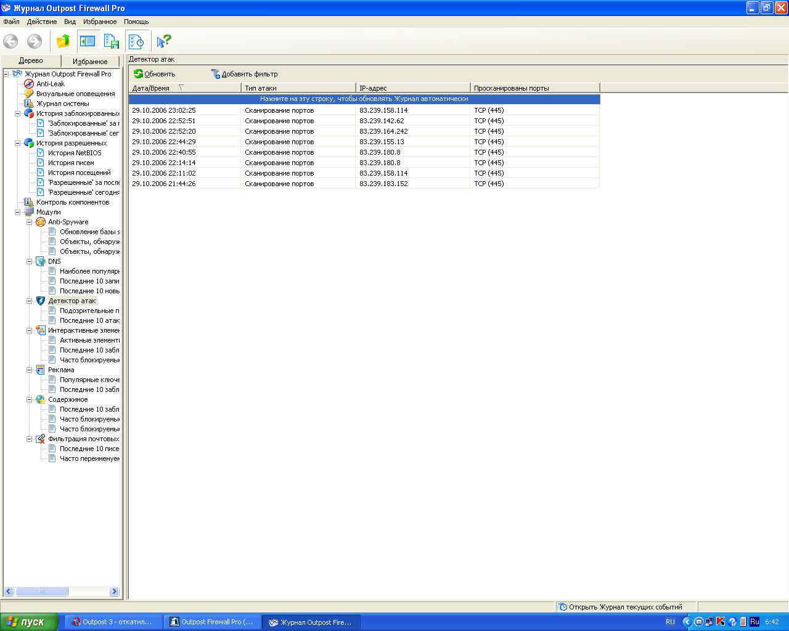Image resolution: width=789 pixels, height=631 pixels.
Task: Click the Добавить фильтр funnel icon
Action: click(x=215, y=74)
